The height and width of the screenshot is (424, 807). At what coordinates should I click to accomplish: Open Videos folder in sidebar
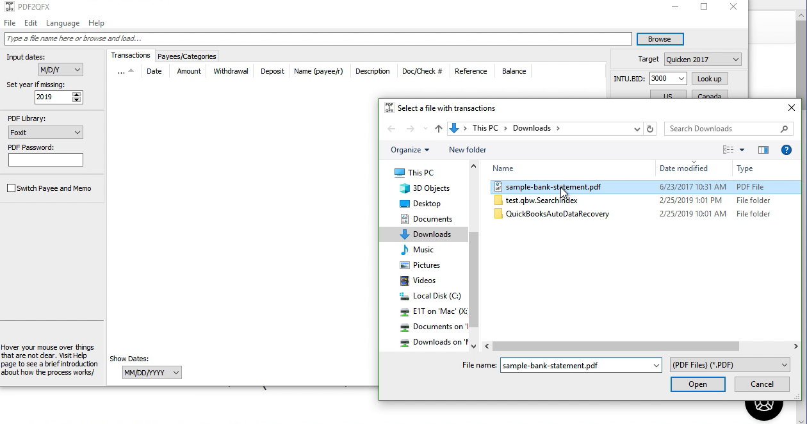(424, 281)
